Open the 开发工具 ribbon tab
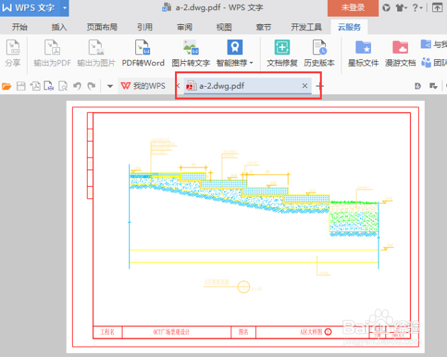Image resolution: width=447 pixels, height=357 pixels. pos(306,28)
